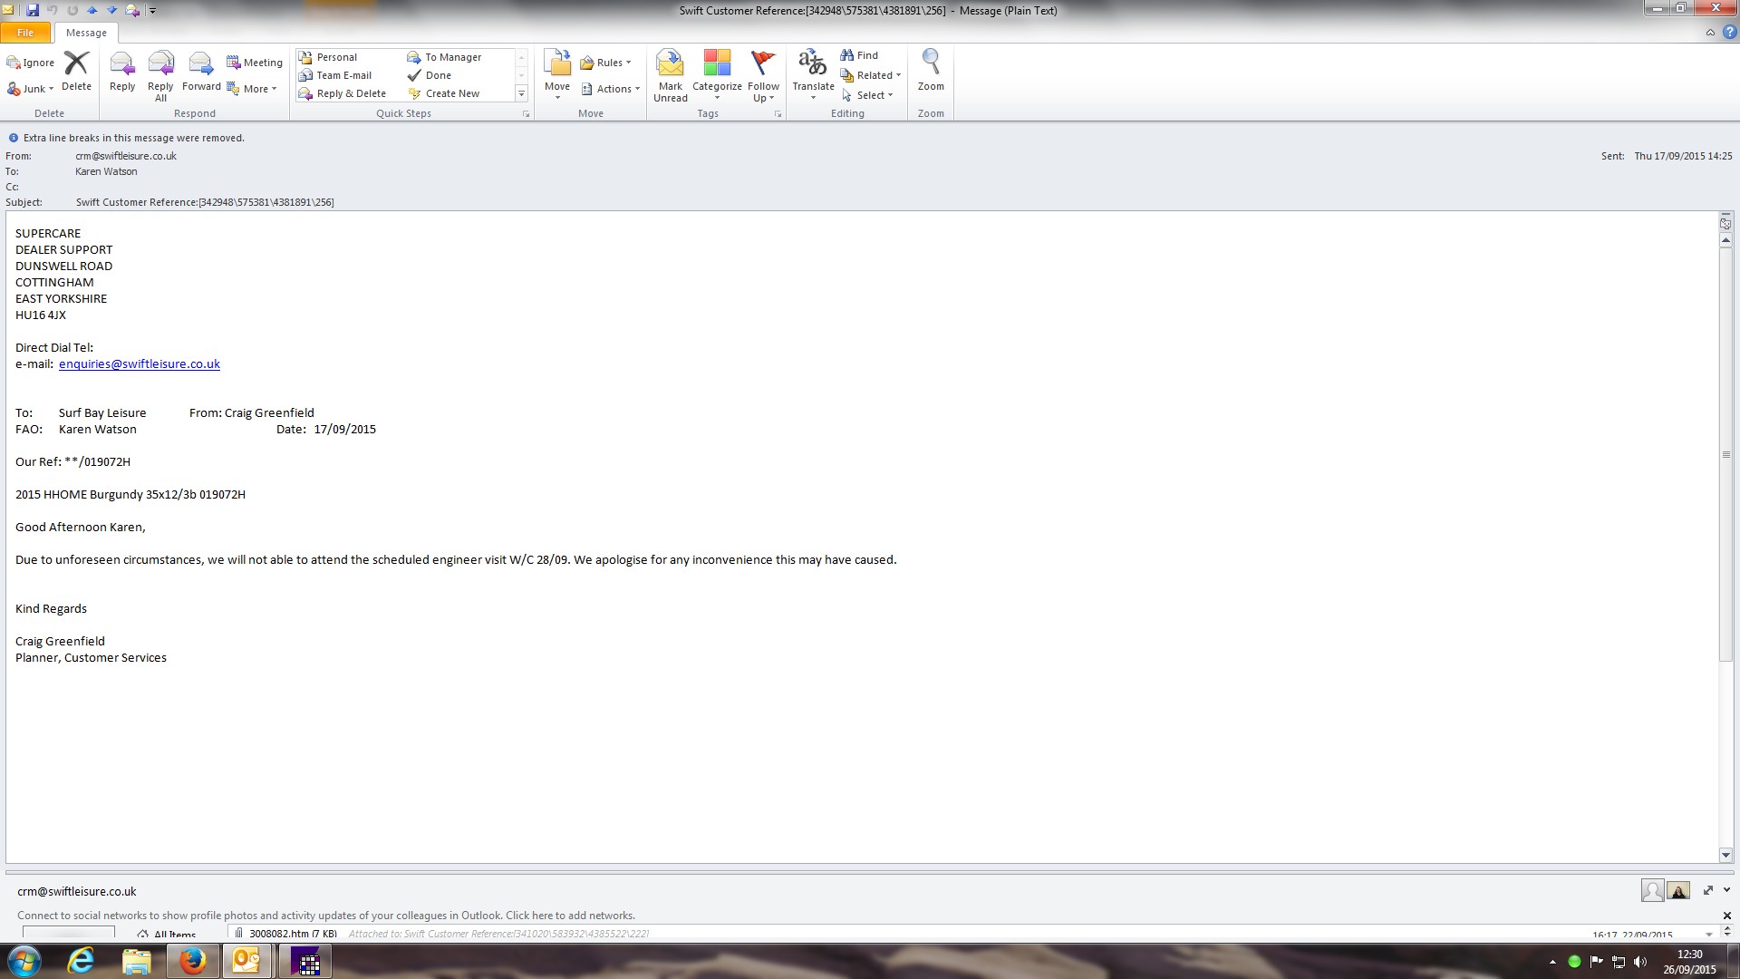The image size is (1740, 979).
Task: Open the enquiries@swiftleisure.co.uk email link
Action: pos(140,364)
